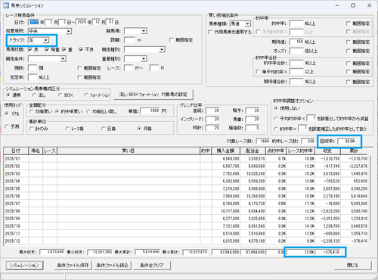Open the 馬券種類 dropdown showing 馬連

(247, 23)
